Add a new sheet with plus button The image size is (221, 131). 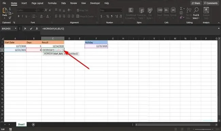click(33, 125)
